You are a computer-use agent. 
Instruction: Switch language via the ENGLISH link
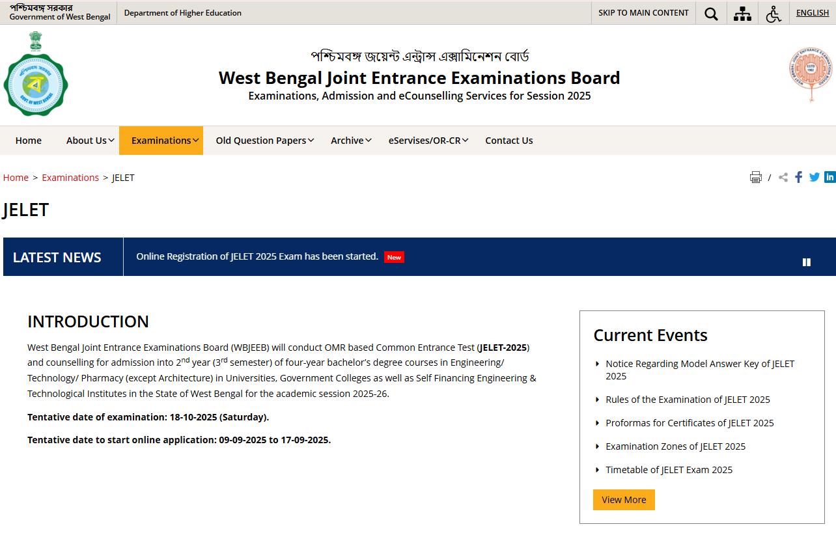[x=812, y=12]
